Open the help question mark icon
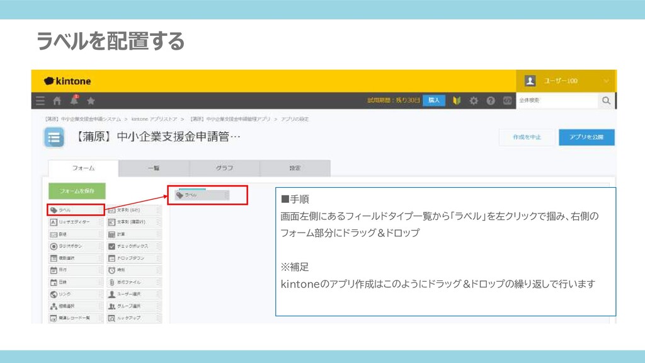This screenshot has height=363, width=645. pos(490,100)
